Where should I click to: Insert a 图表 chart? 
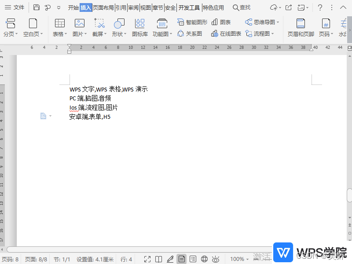coord(221,22)
